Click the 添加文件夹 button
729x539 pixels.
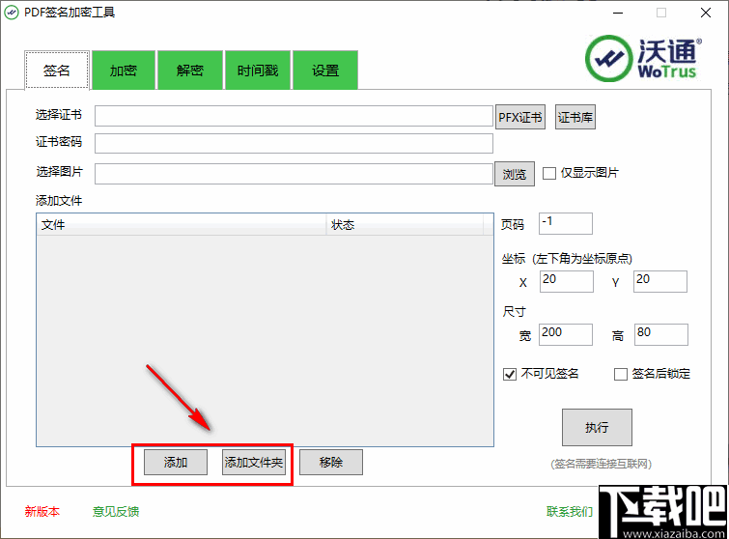coord(254,463)
